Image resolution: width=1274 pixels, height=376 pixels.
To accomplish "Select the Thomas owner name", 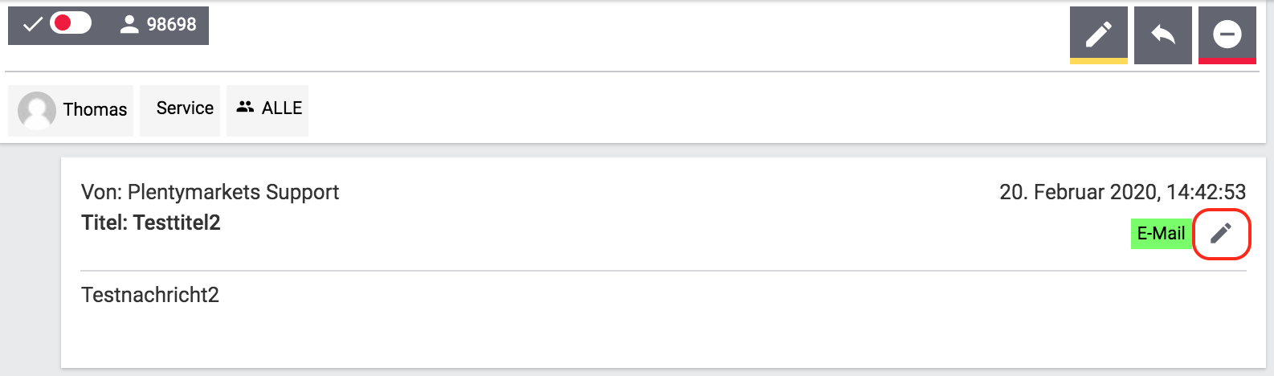I will pyautogui.click(x=95, y=110).
